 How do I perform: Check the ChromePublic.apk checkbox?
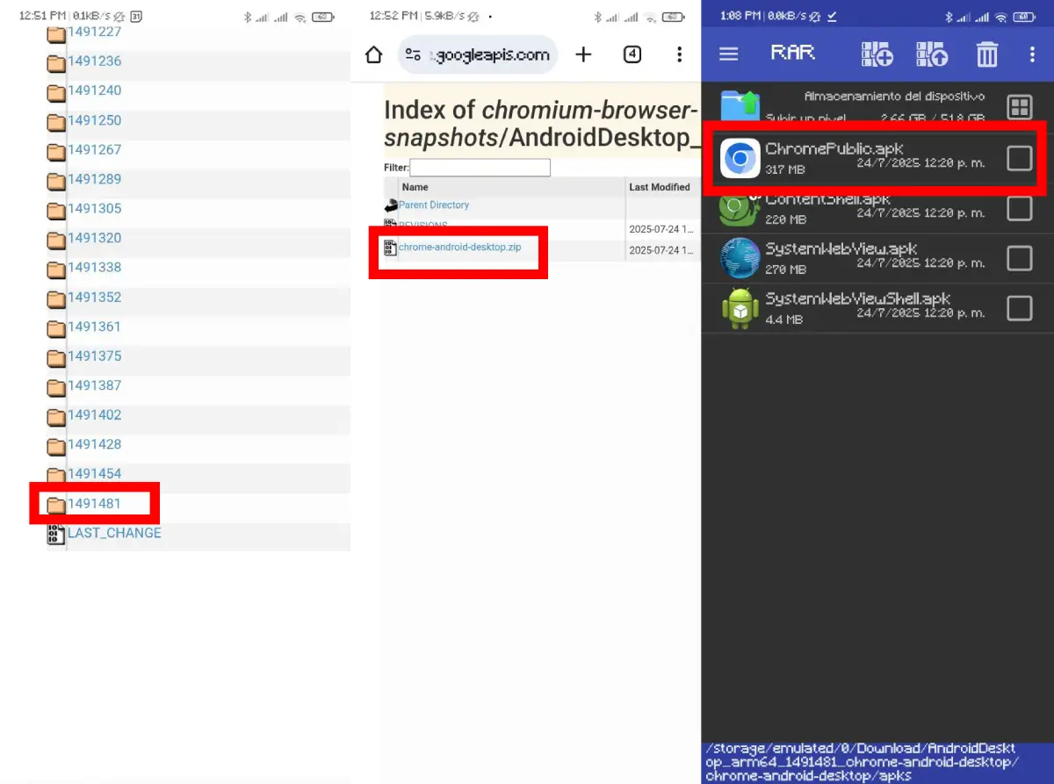pos(1019,158)
